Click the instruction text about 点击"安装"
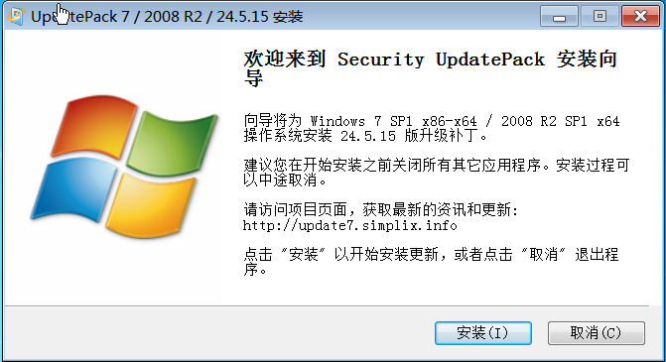The width and height of the screenshot is (666, 362). coord(431,262)
